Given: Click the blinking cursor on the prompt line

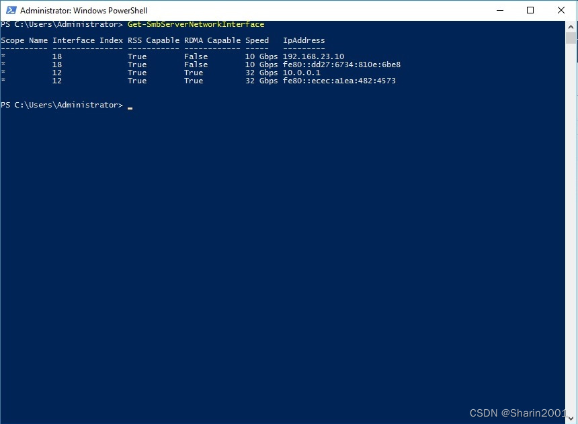Looking at the screenshot, I should point(130,107).
